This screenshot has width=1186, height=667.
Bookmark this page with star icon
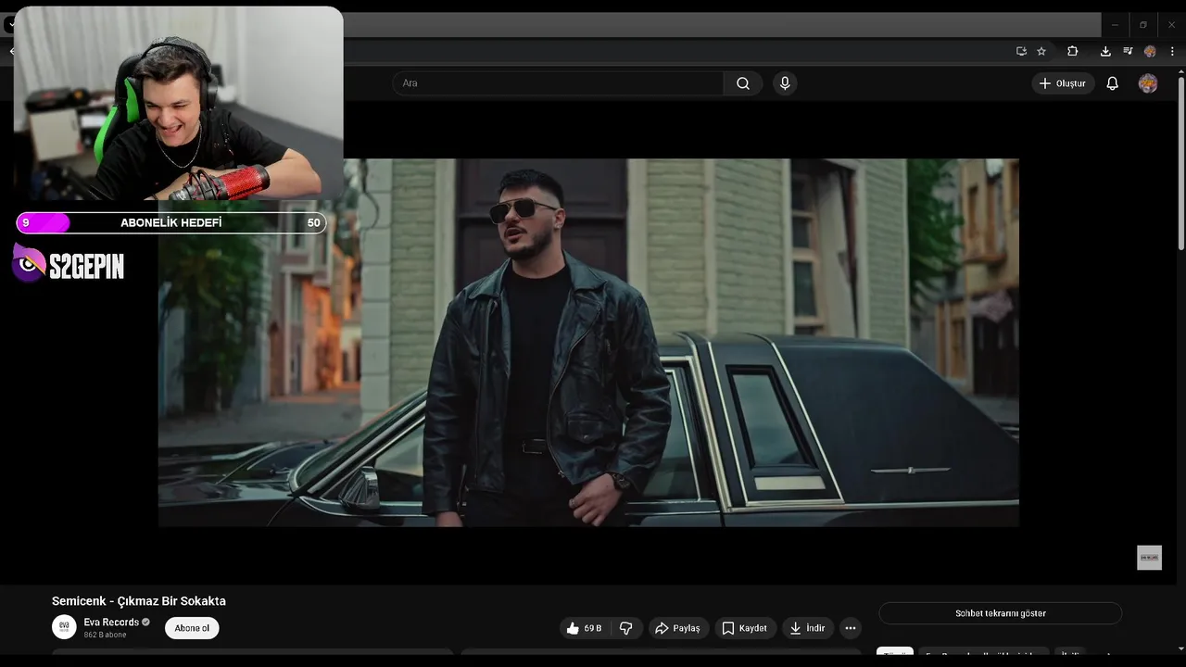tap(1041, 51)
